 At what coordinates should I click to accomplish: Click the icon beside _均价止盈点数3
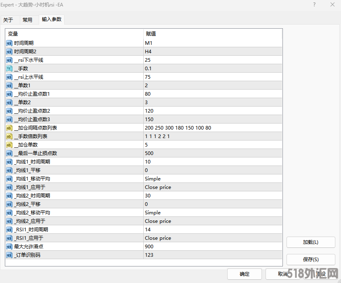point(9,119)
